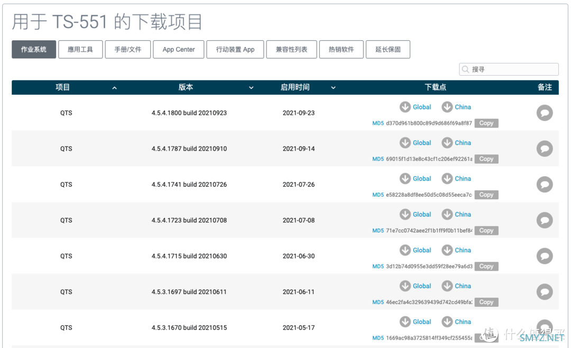Open release note bubble for build 20210708

[545, 220]
